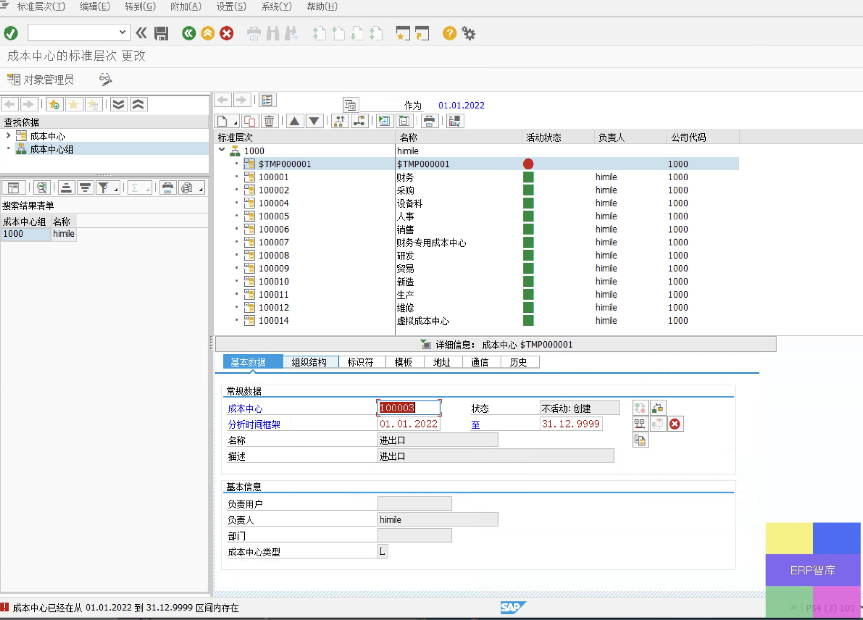Viewport: 863px width, 620px height.
Task: Click the 名称 field containing 进出口
Action: (438, 440)
